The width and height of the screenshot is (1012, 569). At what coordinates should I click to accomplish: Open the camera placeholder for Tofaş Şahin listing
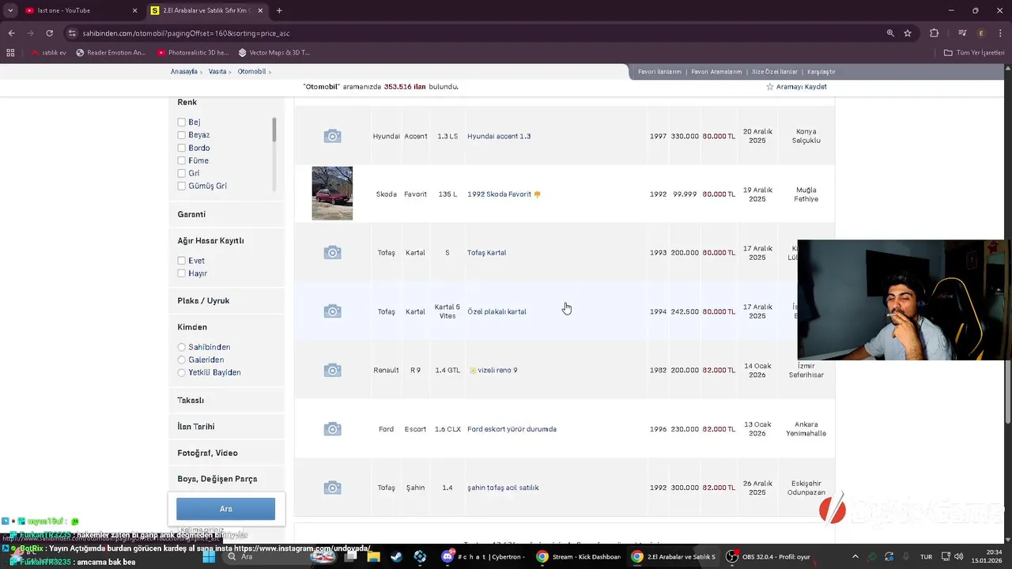[332, 488]
